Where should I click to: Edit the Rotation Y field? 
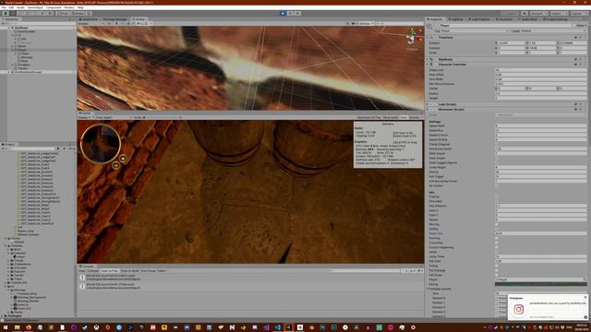click(542, 48)
